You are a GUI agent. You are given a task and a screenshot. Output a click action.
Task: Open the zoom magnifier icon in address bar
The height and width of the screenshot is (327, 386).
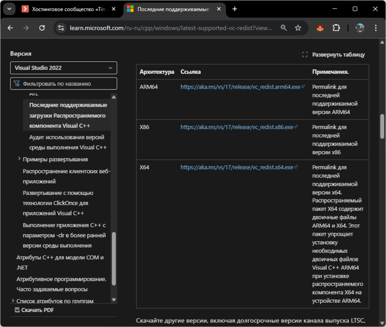pyautogui.click(x=283, y=28)
